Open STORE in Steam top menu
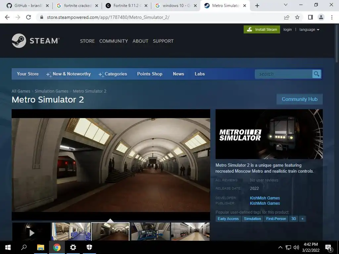Viewport: 339px width, 254px height. point(87,41)
